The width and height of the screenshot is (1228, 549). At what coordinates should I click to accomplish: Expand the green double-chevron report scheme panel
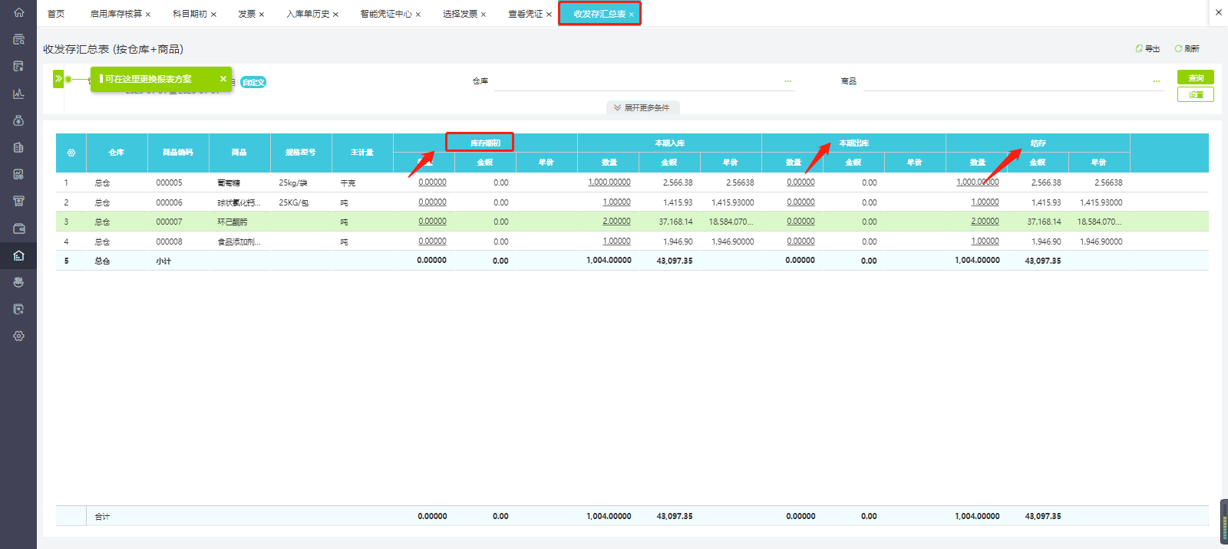58,79
